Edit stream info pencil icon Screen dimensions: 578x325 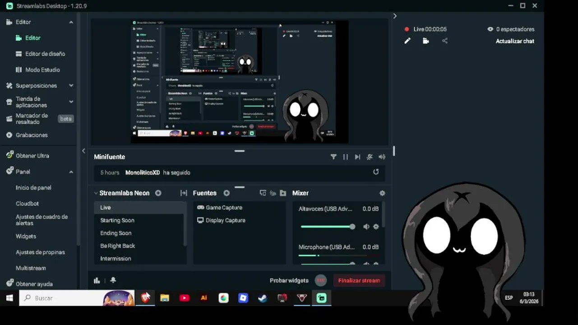(407, 41)
